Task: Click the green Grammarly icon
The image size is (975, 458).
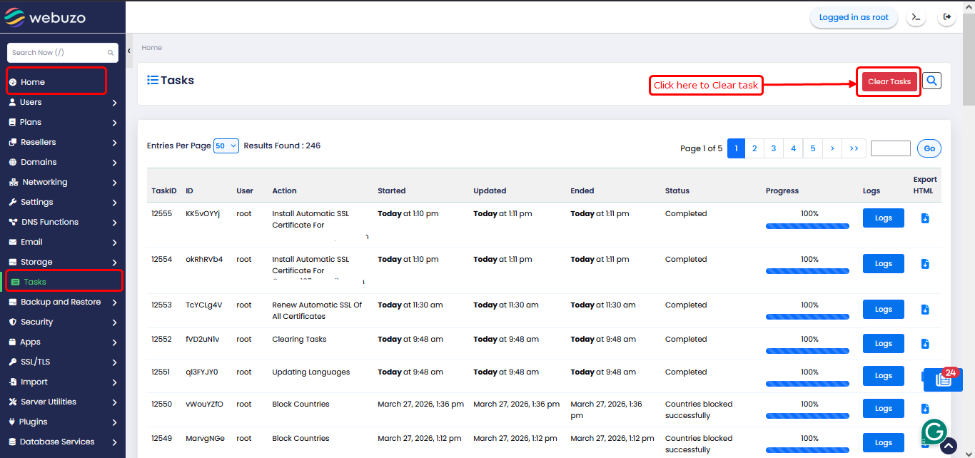Action: point(934,432)
